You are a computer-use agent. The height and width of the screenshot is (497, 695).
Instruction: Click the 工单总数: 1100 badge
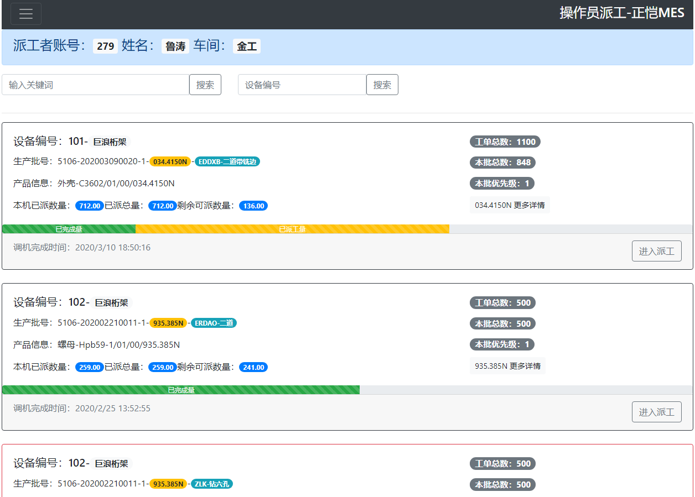[x=505, y=142]
